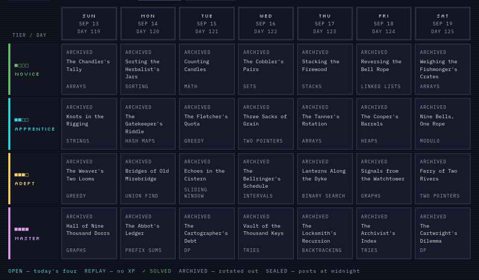
Task: Select the NOVICE tier label
Action: point(27,74)
